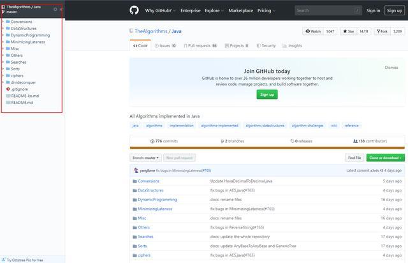408x263 pixels.
Task: Click the Star repository button
Action: coord(349,31)
